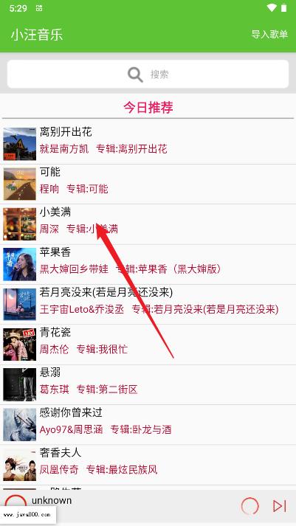Tap the circular play button in bottom bar

tap(250, 506)
